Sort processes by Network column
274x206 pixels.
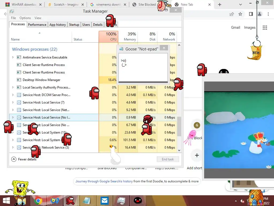167,36
